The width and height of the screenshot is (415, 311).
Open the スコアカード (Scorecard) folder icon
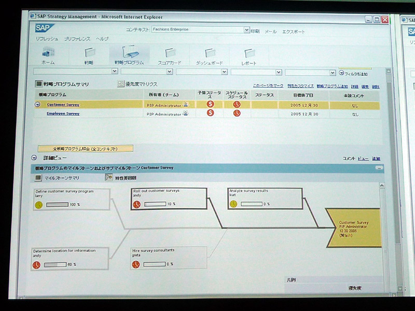pyautogui.click(x=170, y=53)
